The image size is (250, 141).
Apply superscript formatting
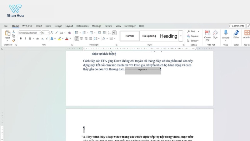coord(47,39)
